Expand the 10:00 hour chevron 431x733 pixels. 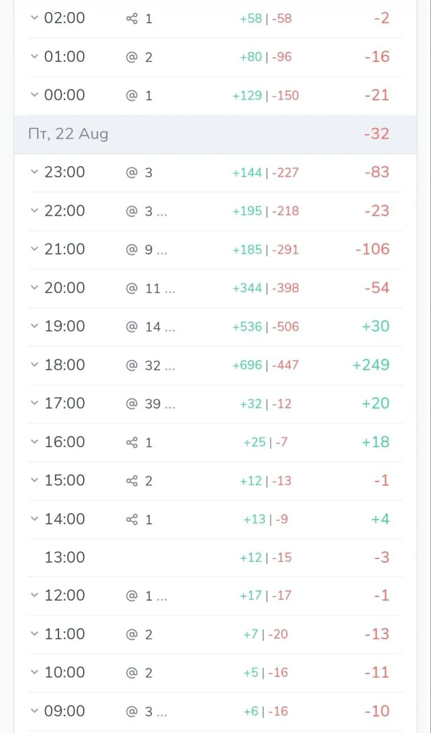tap(34, 672)
